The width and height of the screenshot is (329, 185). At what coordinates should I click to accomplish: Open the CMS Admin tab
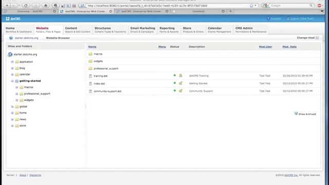tap(251, 30)
